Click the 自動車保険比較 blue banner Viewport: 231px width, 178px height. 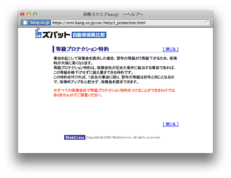[89, 35]
